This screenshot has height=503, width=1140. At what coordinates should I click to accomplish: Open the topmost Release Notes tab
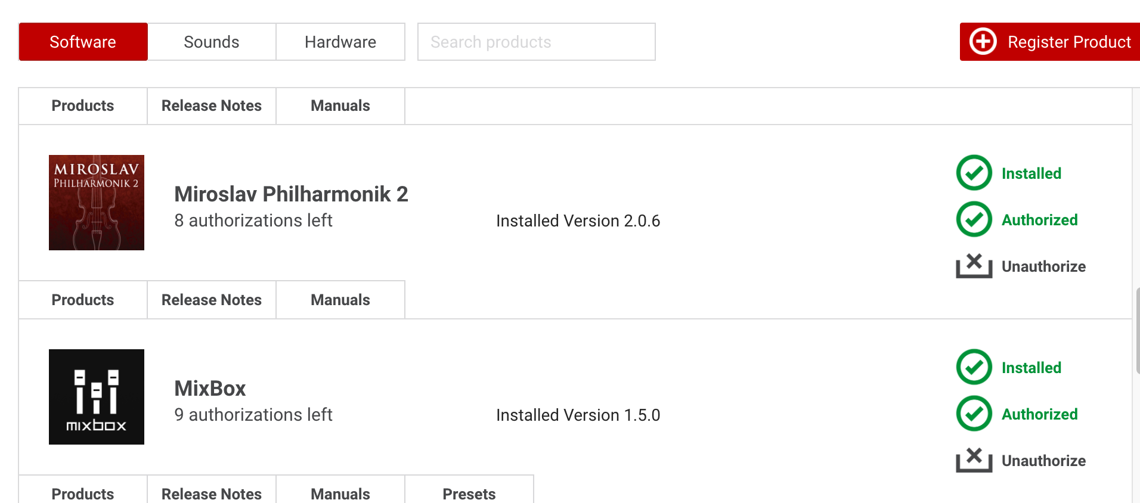pyautogui.click(x=212, y=106)
